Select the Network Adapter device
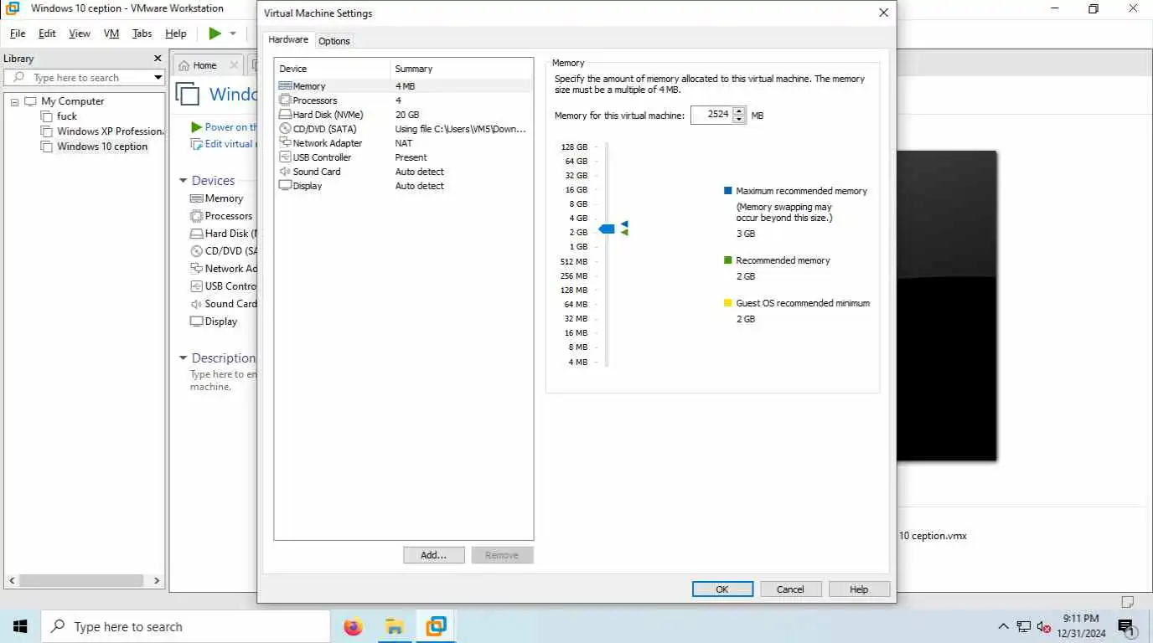The image size is (1153, 643). click(x=404, y=143)
